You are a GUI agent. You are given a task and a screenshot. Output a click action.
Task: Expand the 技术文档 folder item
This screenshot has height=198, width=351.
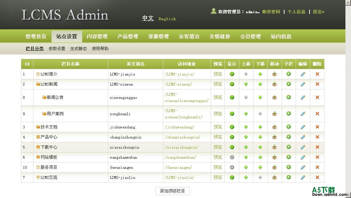point(38,127)
